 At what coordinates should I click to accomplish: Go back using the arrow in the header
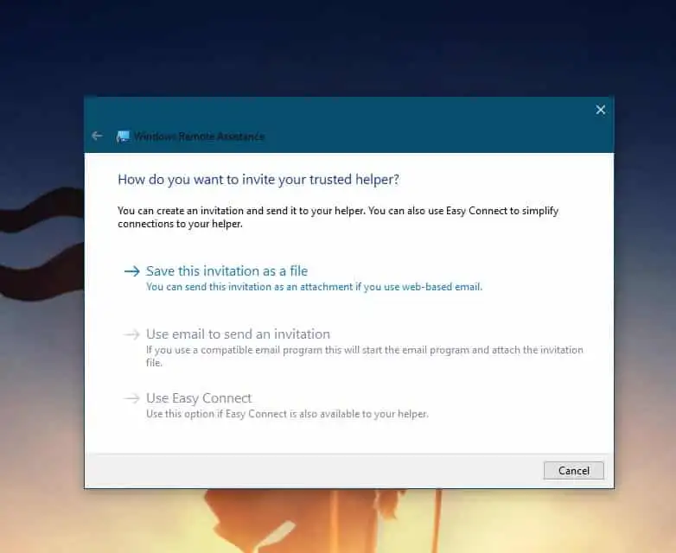click(x=97, y=137)
